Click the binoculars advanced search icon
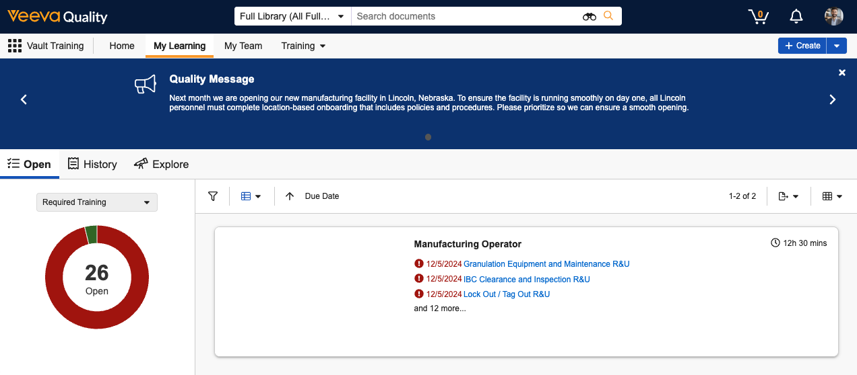This screenshot has height=375, width=857. (x=590, y=16)
